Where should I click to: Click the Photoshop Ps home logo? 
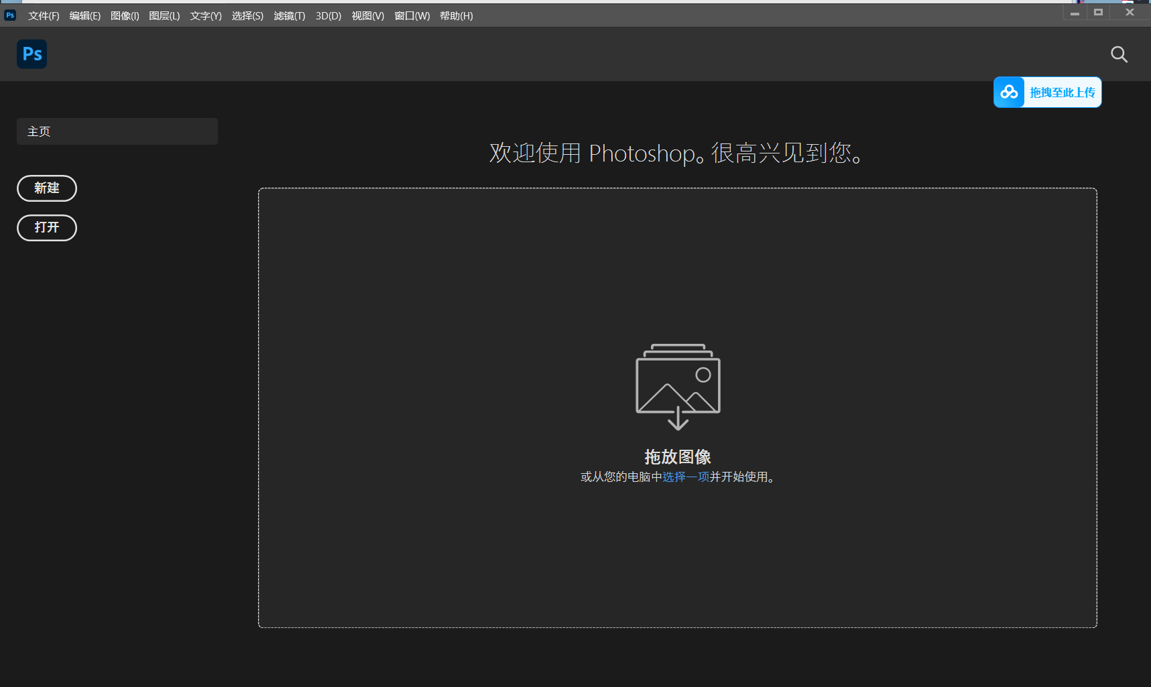click(x=32, y=54)
